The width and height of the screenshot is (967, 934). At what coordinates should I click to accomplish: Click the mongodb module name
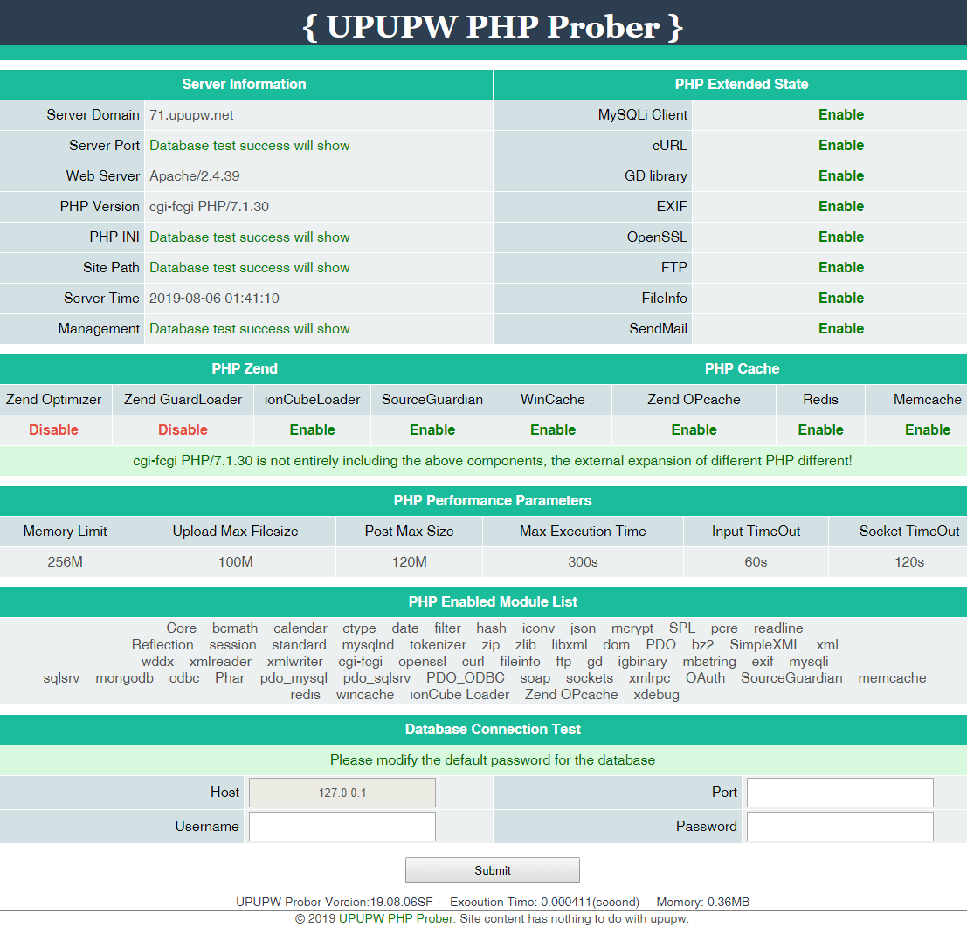point(125,678)
